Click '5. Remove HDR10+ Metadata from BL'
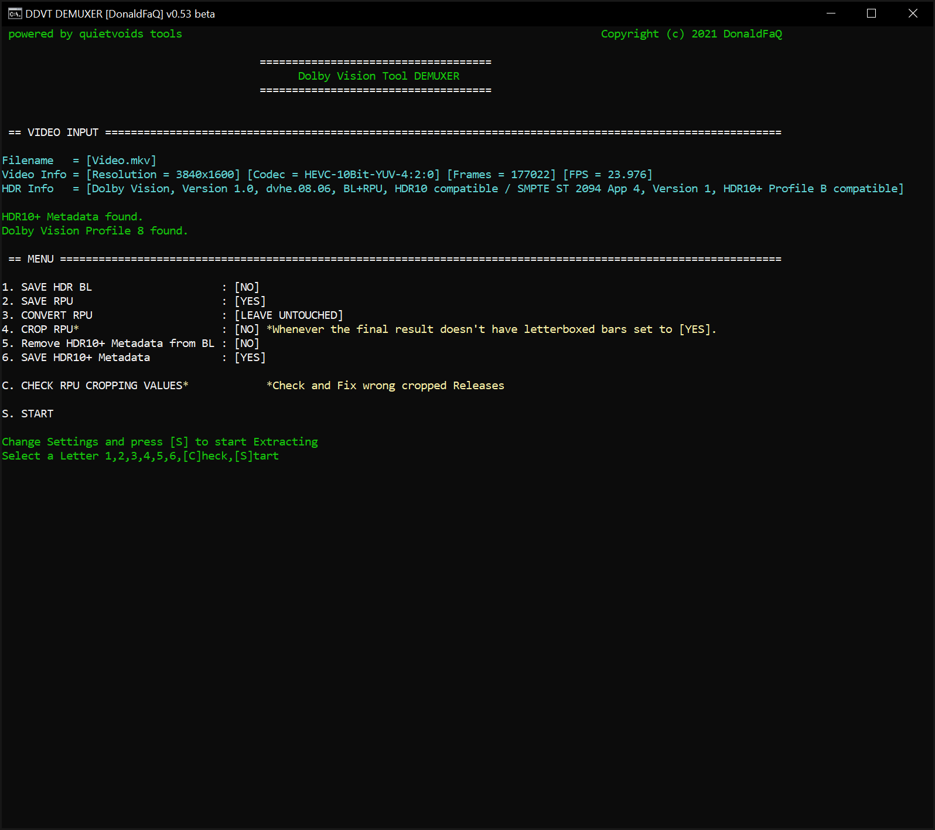 tap(108, 343)
